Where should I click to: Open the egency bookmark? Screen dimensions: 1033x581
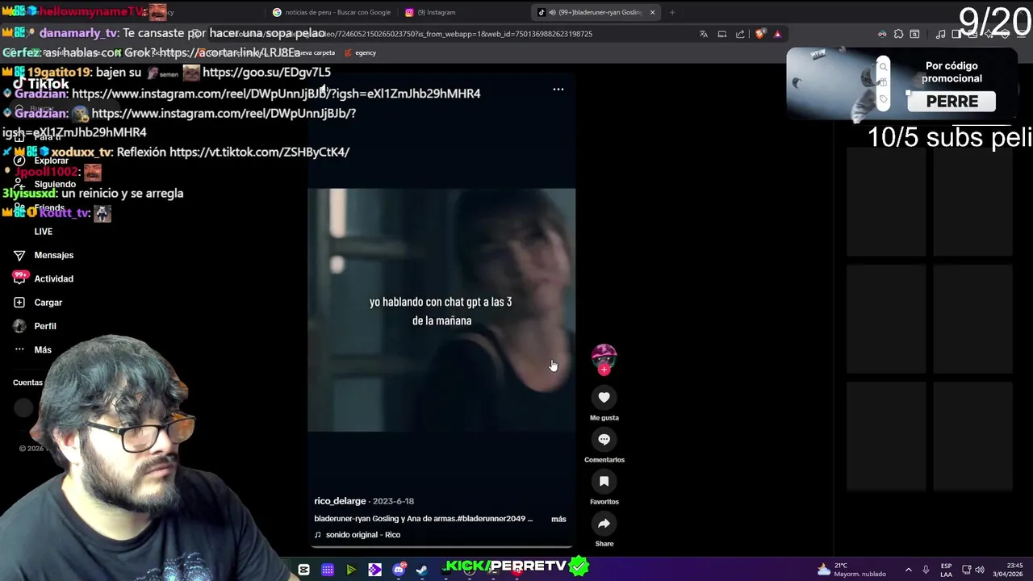click(x=360, y=52)
